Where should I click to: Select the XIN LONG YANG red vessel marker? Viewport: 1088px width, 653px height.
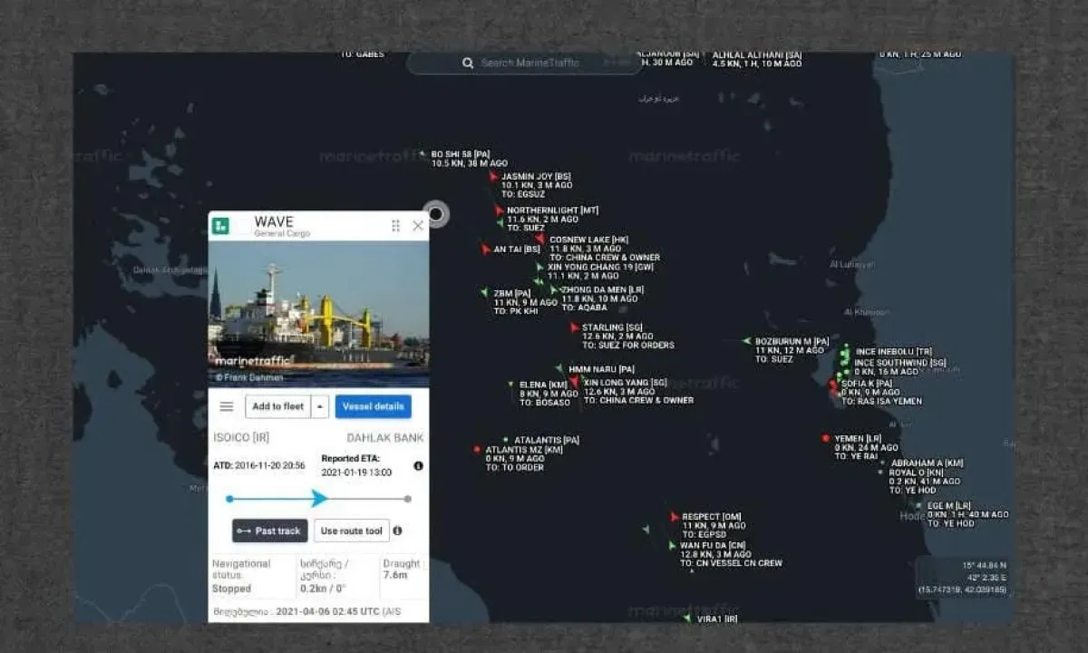pyautogui.click(x=574, y=382)
